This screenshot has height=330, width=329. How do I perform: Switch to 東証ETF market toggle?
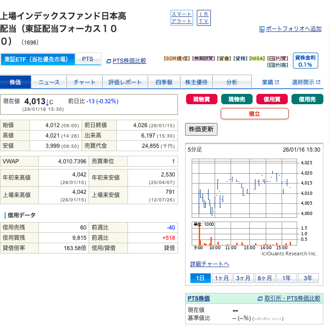[x=37, y=59]
